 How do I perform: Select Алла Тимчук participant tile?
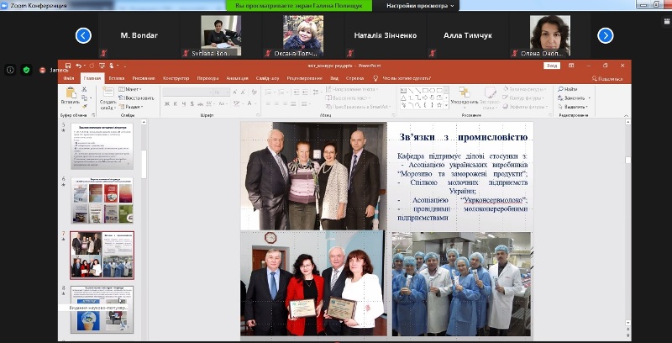tap(468, 35)
